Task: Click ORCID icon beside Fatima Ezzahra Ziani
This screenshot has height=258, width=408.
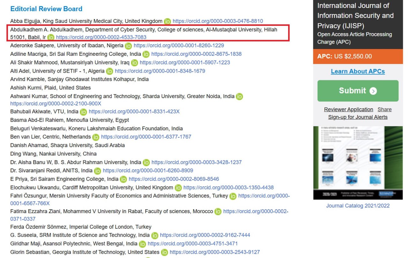Action: 218,211
